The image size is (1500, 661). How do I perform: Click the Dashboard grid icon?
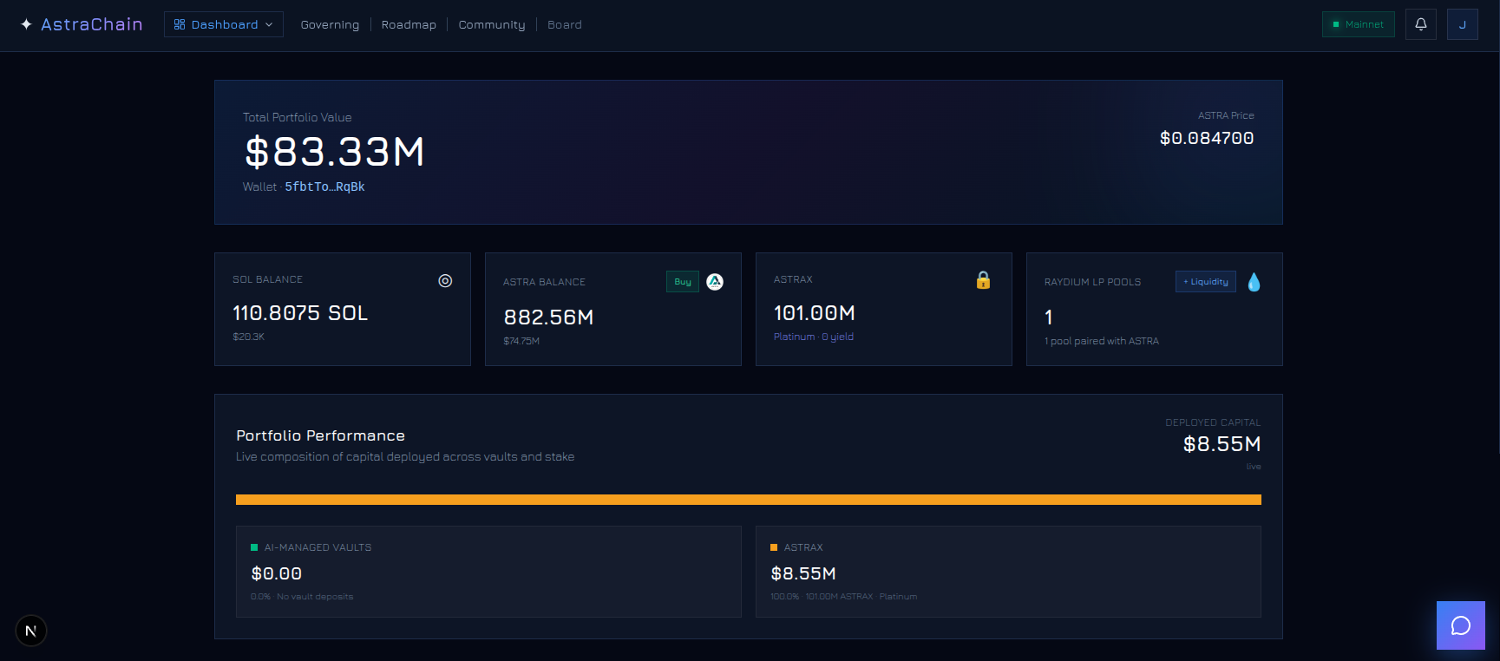point(180,24)
